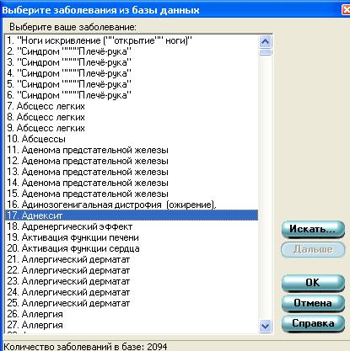Select item 19 Активация функции печени
This screenshot has height=351, width=350.
click(x=132, y=237)
